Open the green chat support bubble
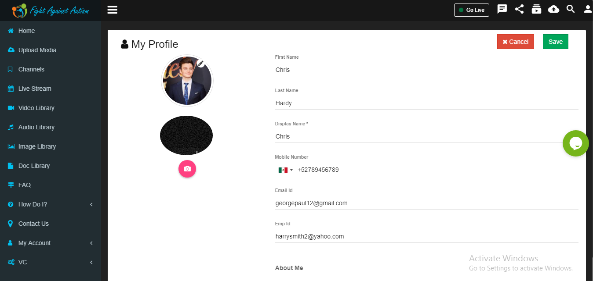Screen dimensions: 593x281 [x=576, y=143]
